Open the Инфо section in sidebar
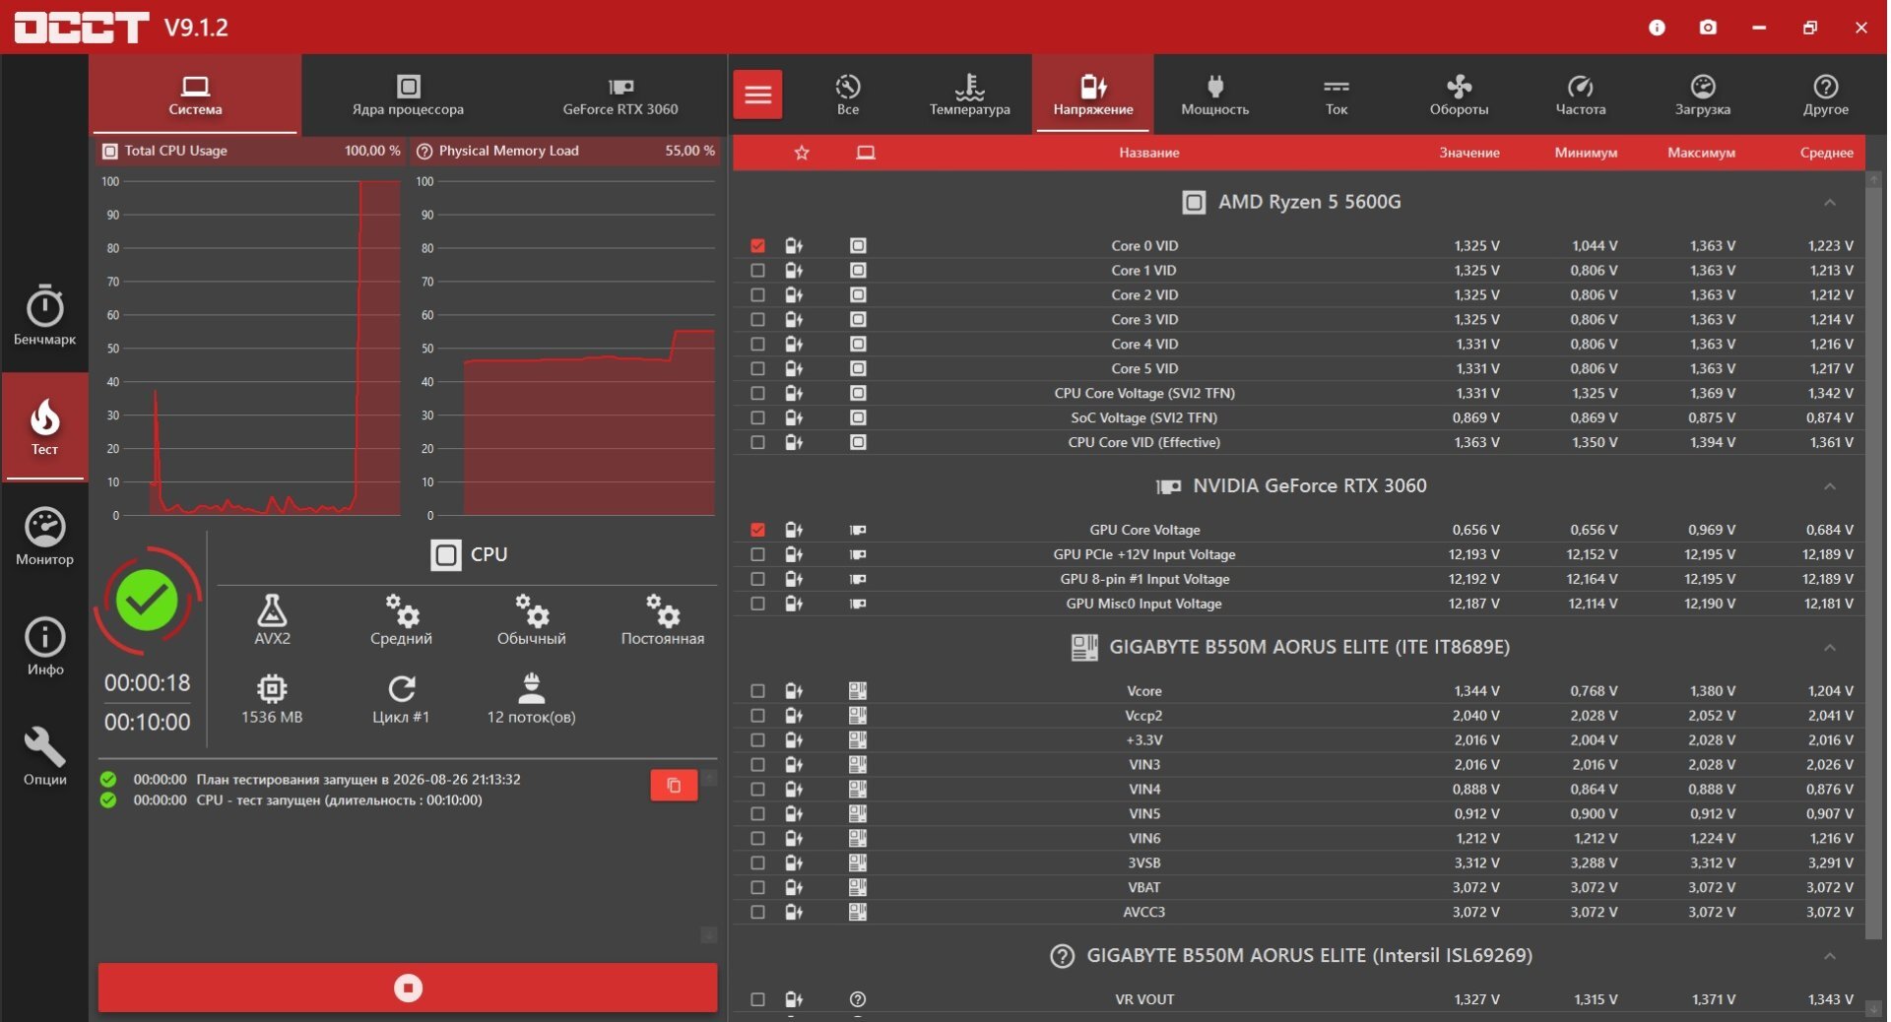1891x1022 pixels. [44, 647]
